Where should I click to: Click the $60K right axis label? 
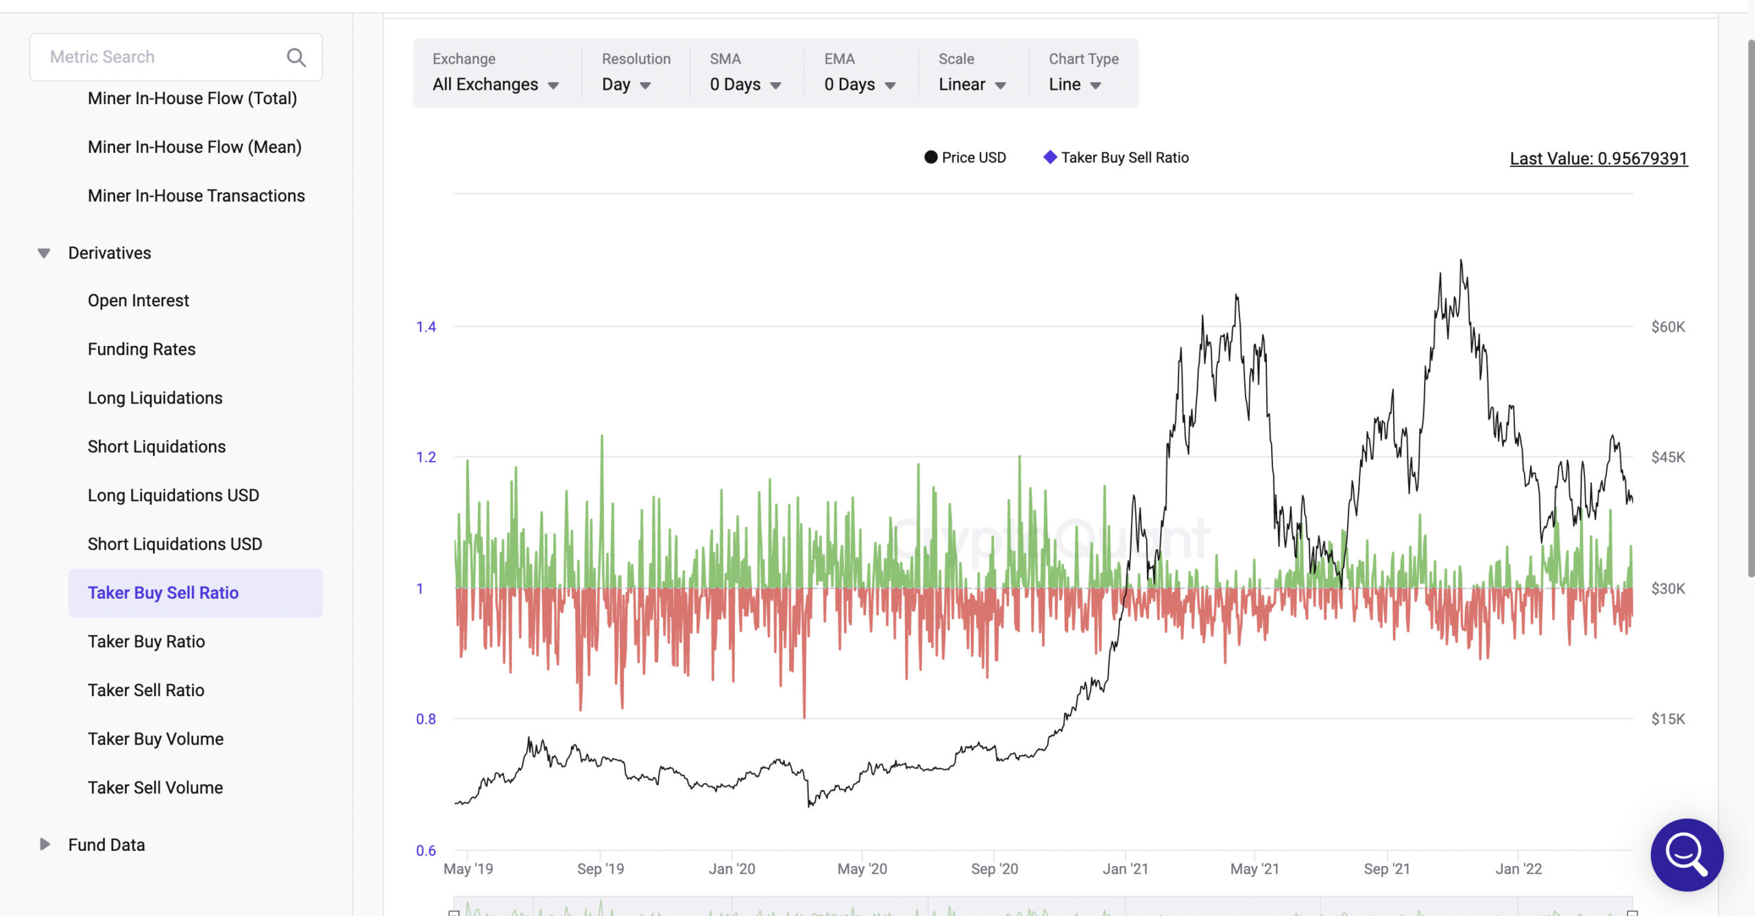click(1668, 327)
